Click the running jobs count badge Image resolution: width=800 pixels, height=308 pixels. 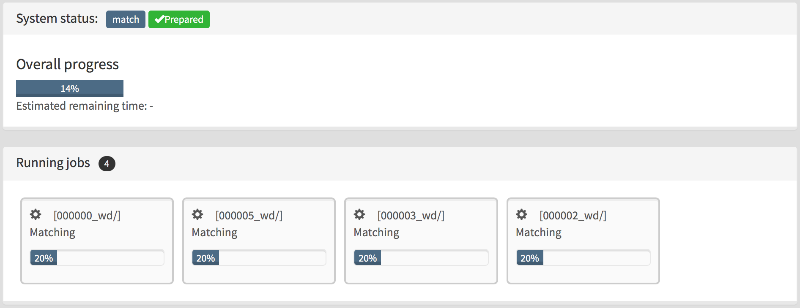coord(107,164)
